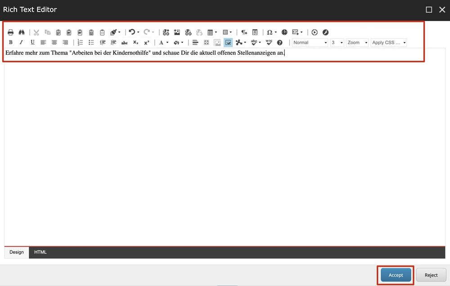Viewport: 450px width, 286px height.
Task: Toggle Underline formatting
Action: (32, 43)
